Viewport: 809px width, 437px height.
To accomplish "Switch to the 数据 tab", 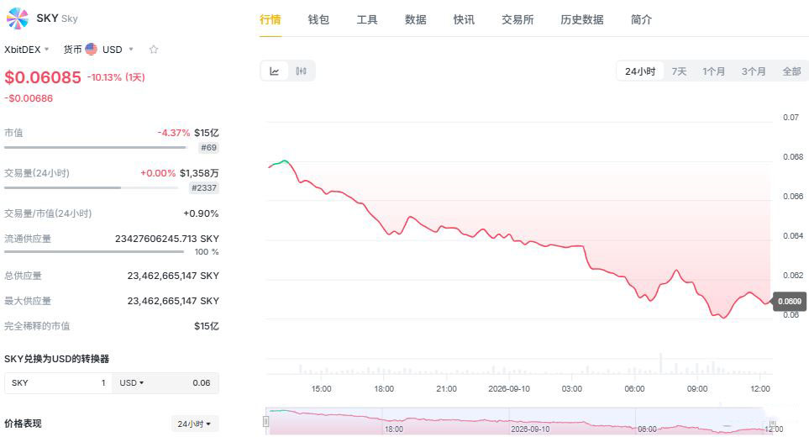I will pos(415,19).
